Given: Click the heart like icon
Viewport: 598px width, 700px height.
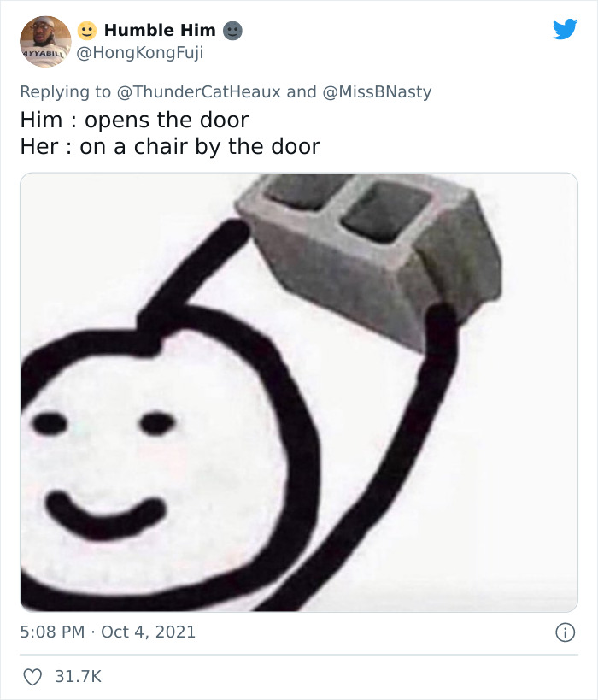Looking at the screenshot, I should click(x=32, y=677).
